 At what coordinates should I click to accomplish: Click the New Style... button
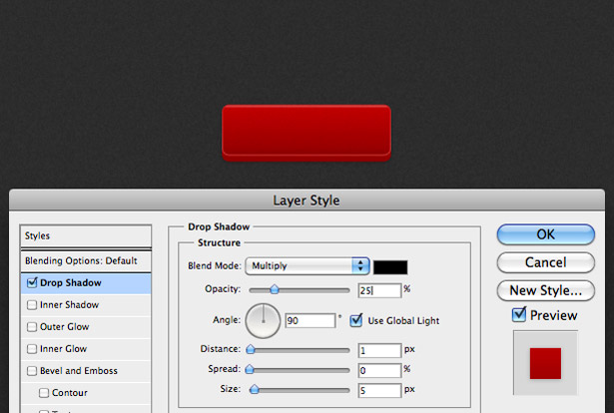coord(546,290)
